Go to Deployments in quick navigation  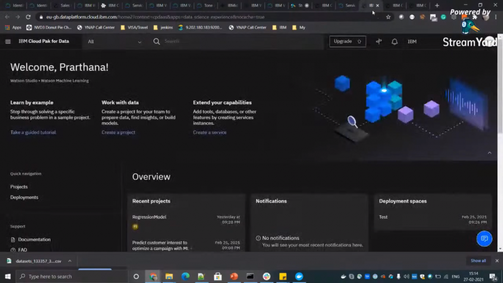[x=24, y=197]
